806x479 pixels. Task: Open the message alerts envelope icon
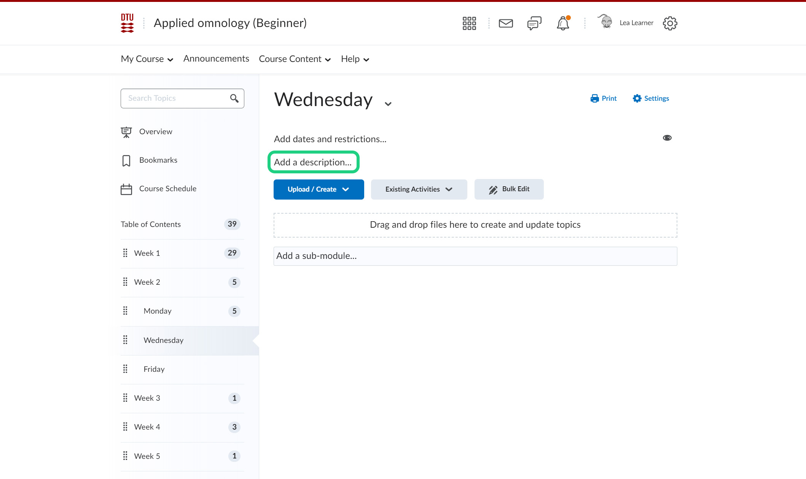point(506,23)
